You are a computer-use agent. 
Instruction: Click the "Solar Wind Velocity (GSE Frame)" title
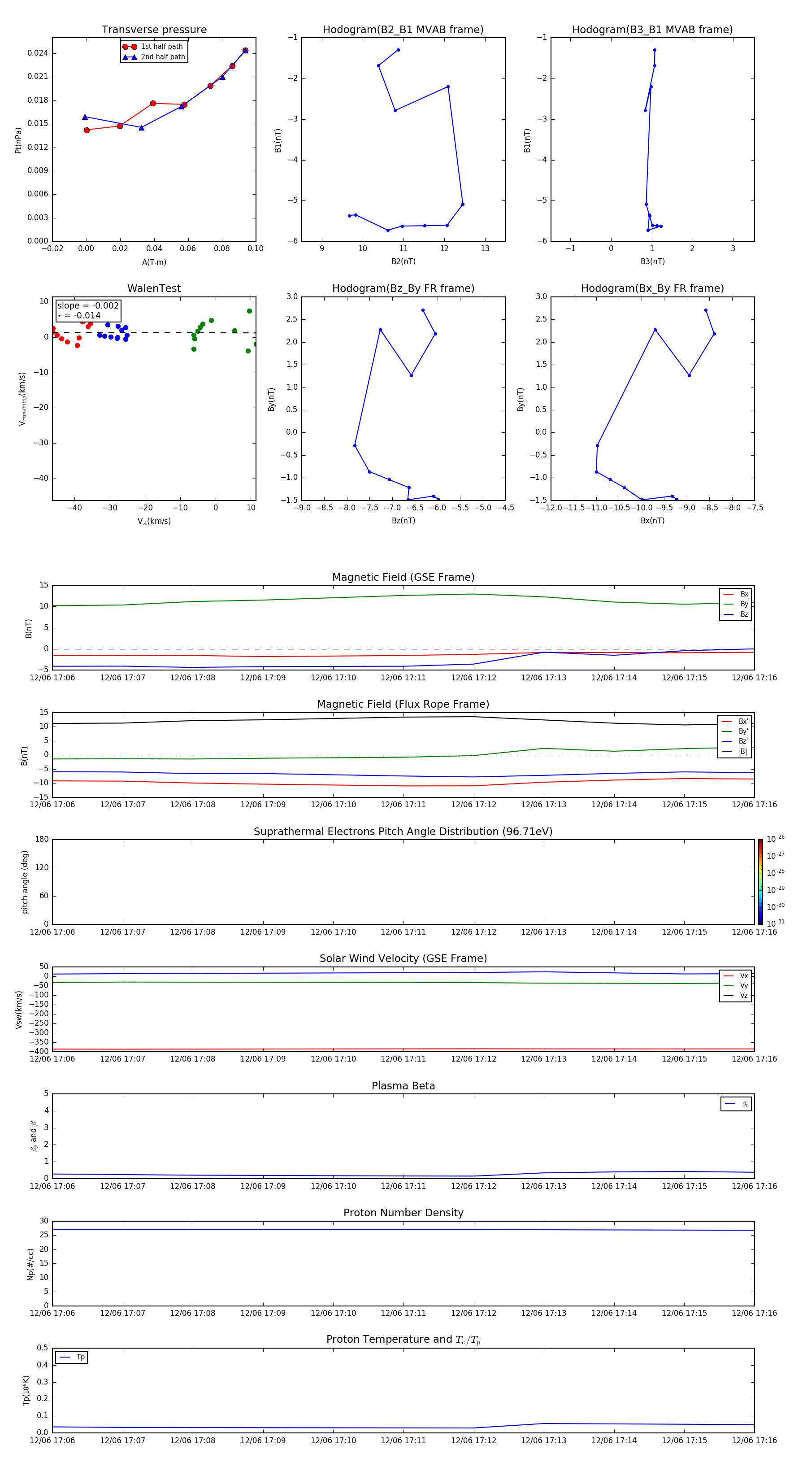403,958
